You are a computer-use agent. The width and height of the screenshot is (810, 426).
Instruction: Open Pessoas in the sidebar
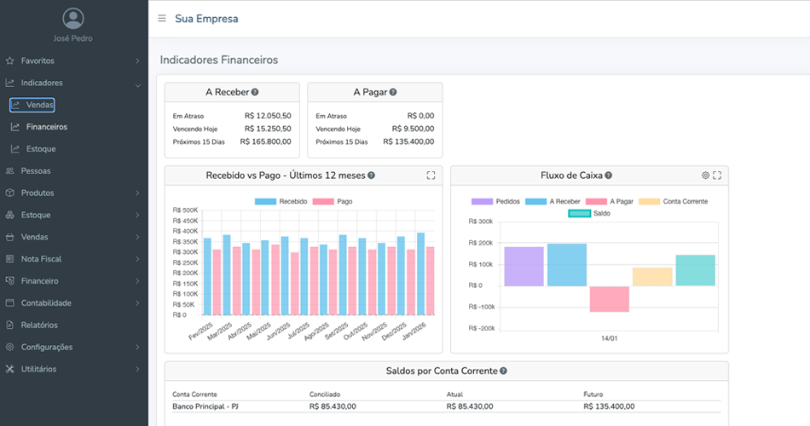click(36, 171)
